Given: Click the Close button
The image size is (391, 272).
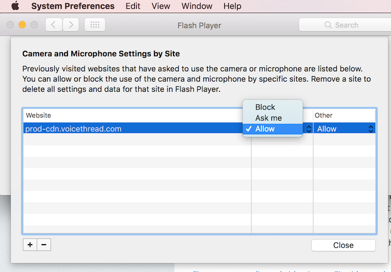Looking at the screenshot, I should (x=344, y=245).
